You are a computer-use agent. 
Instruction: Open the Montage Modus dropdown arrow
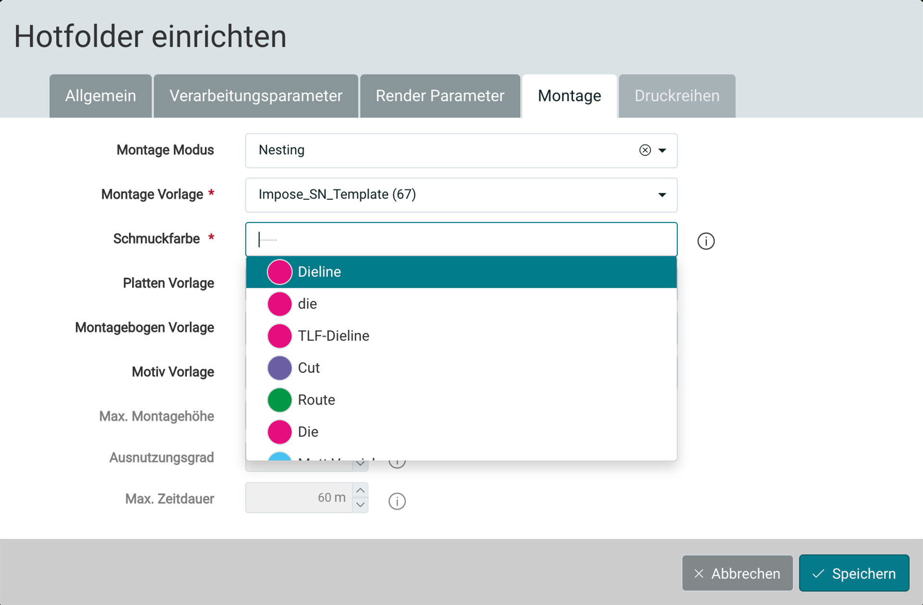tap(662, 150)
